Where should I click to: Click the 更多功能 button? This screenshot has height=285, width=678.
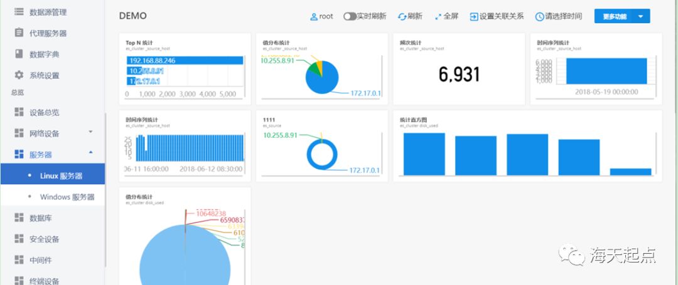pos(614,16)
